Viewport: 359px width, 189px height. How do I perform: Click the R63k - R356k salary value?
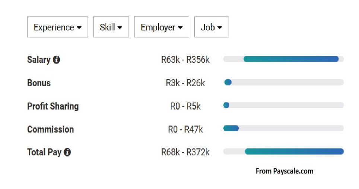[185, 60]
